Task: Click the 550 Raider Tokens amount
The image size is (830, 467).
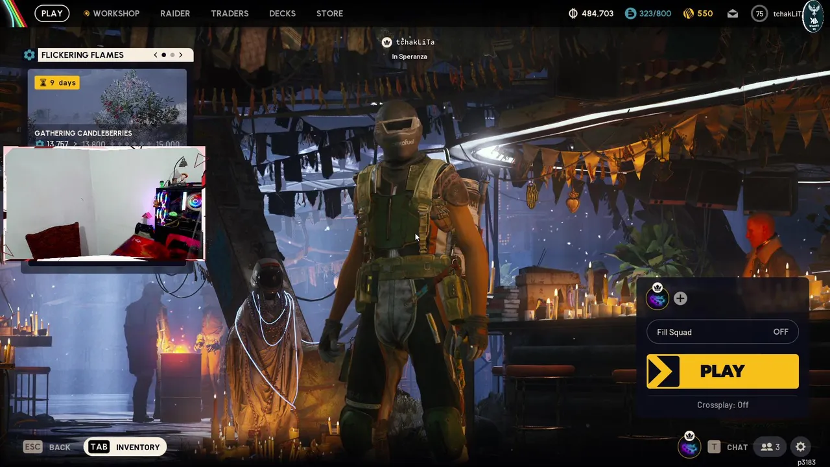Action: [705, 14]
